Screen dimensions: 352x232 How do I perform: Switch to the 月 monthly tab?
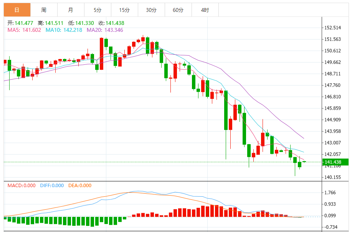click(71, 10)
